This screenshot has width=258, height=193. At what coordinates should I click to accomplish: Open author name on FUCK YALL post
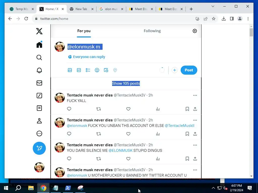90,95
